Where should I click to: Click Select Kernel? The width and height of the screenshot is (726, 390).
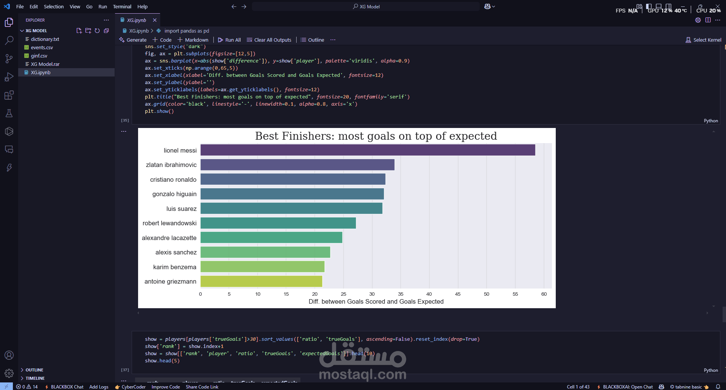(x=703, y=40)
